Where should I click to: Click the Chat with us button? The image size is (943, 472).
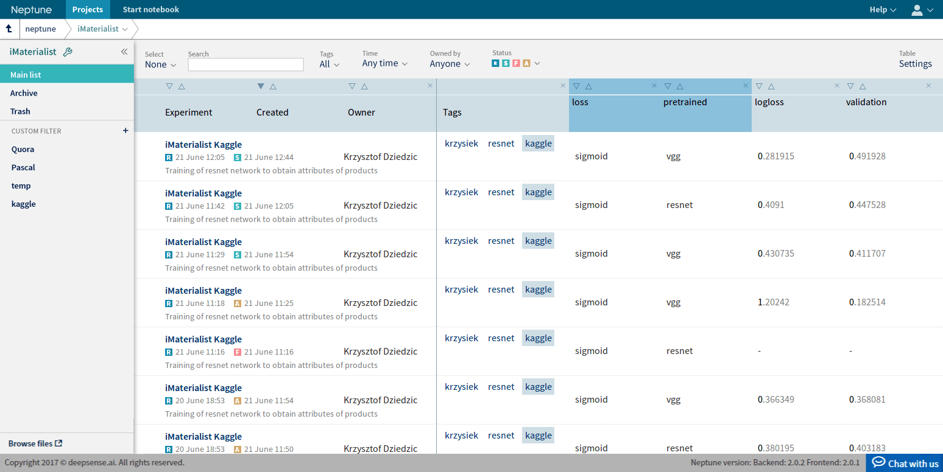coord(905,463)
